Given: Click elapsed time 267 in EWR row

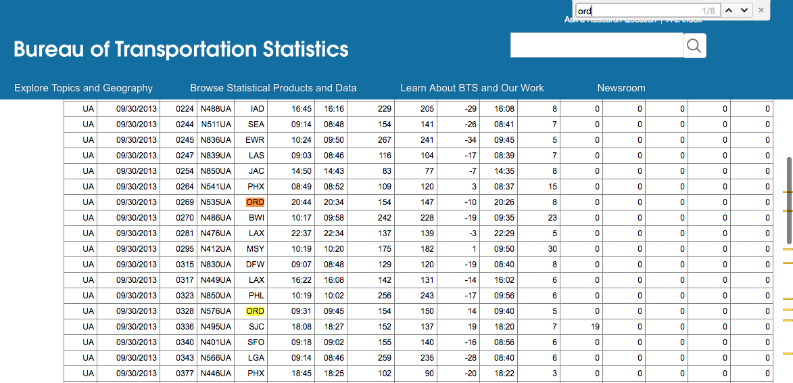Looking at the screenshot, I should coord(385,140).
